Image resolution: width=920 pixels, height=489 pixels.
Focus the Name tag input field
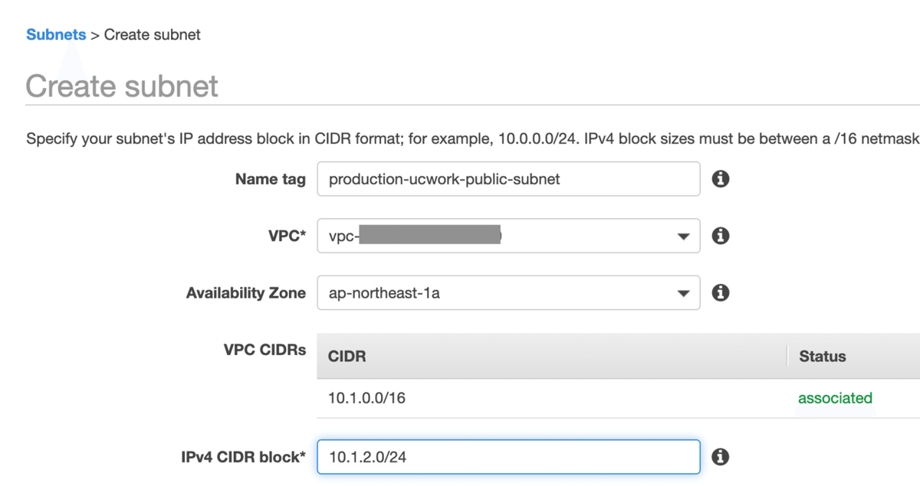point(508,179)
